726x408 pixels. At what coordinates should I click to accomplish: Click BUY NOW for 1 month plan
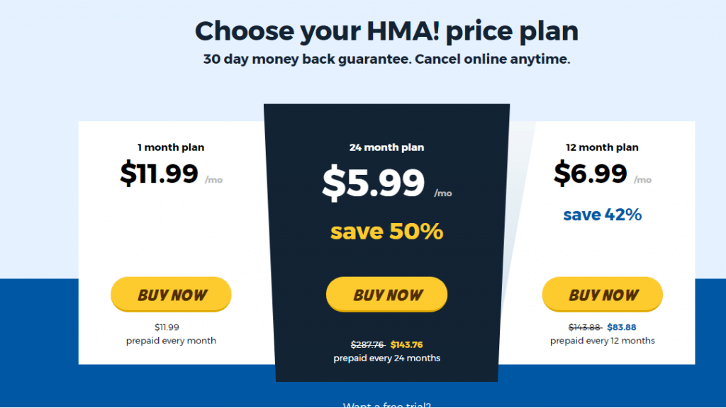171,294
